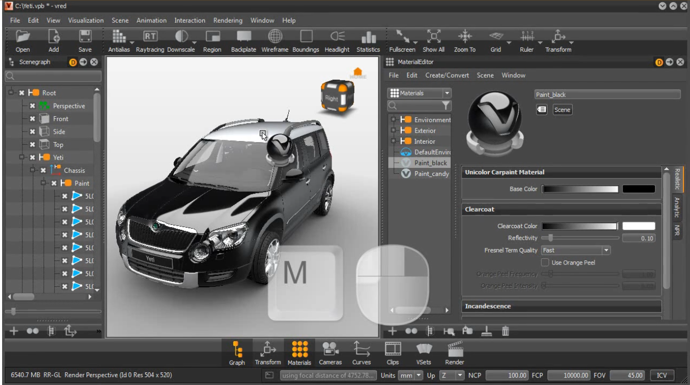
Task: Expand the Exterior material group
Action: tap(393, 130)
